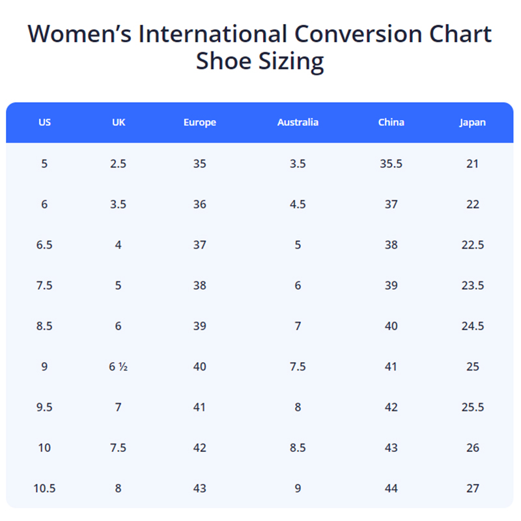Click the chart title heading text
Viewport: 521px width, 521px height.
[x=260, y=47]
